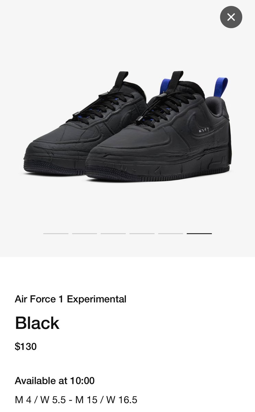Screen dimensions: 255x412
Task: Open the Air Force 1 Experimental title
Action: coord(70,299)
